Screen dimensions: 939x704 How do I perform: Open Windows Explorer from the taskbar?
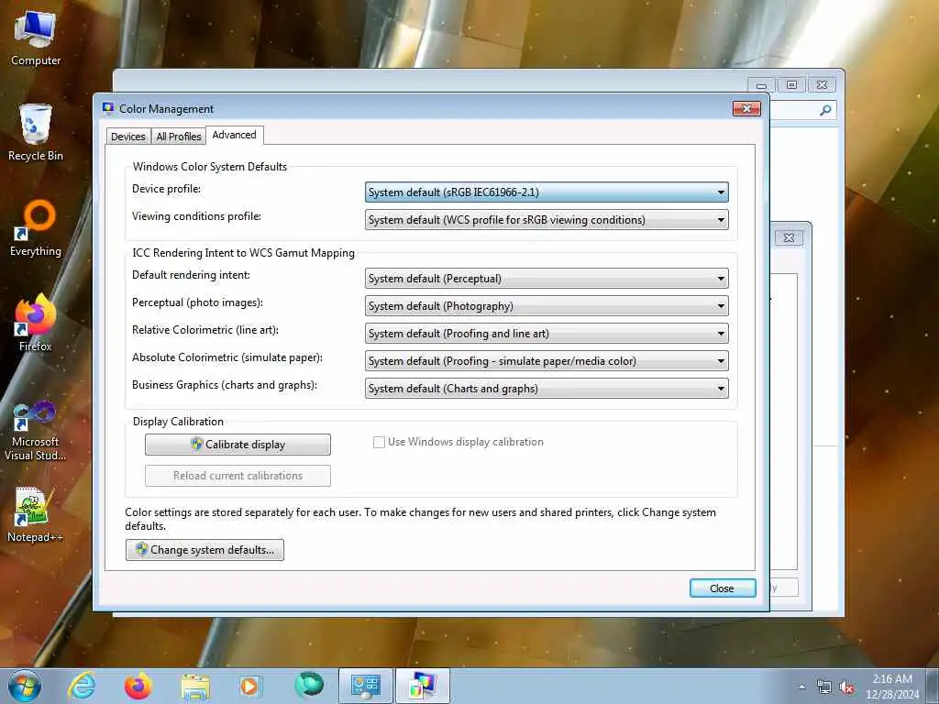click(x=195, y=687)
